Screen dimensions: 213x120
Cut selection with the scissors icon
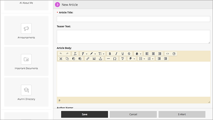61,59
